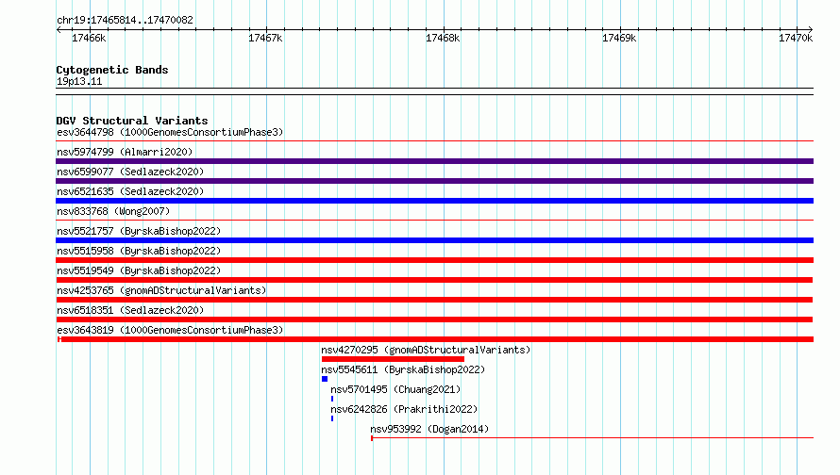Click the thin red line under nsv953992

(x=592, y=438)
